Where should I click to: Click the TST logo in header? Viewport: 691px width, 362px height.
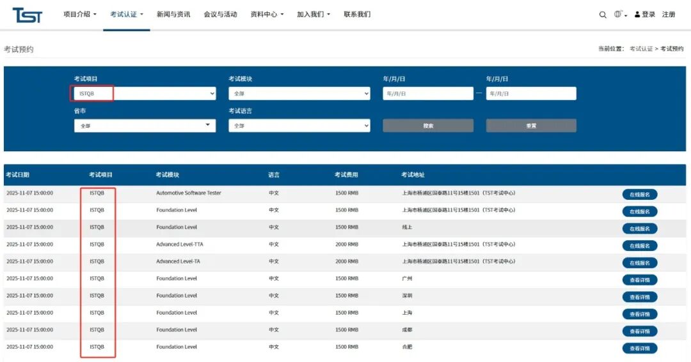(x=27, y=15)
